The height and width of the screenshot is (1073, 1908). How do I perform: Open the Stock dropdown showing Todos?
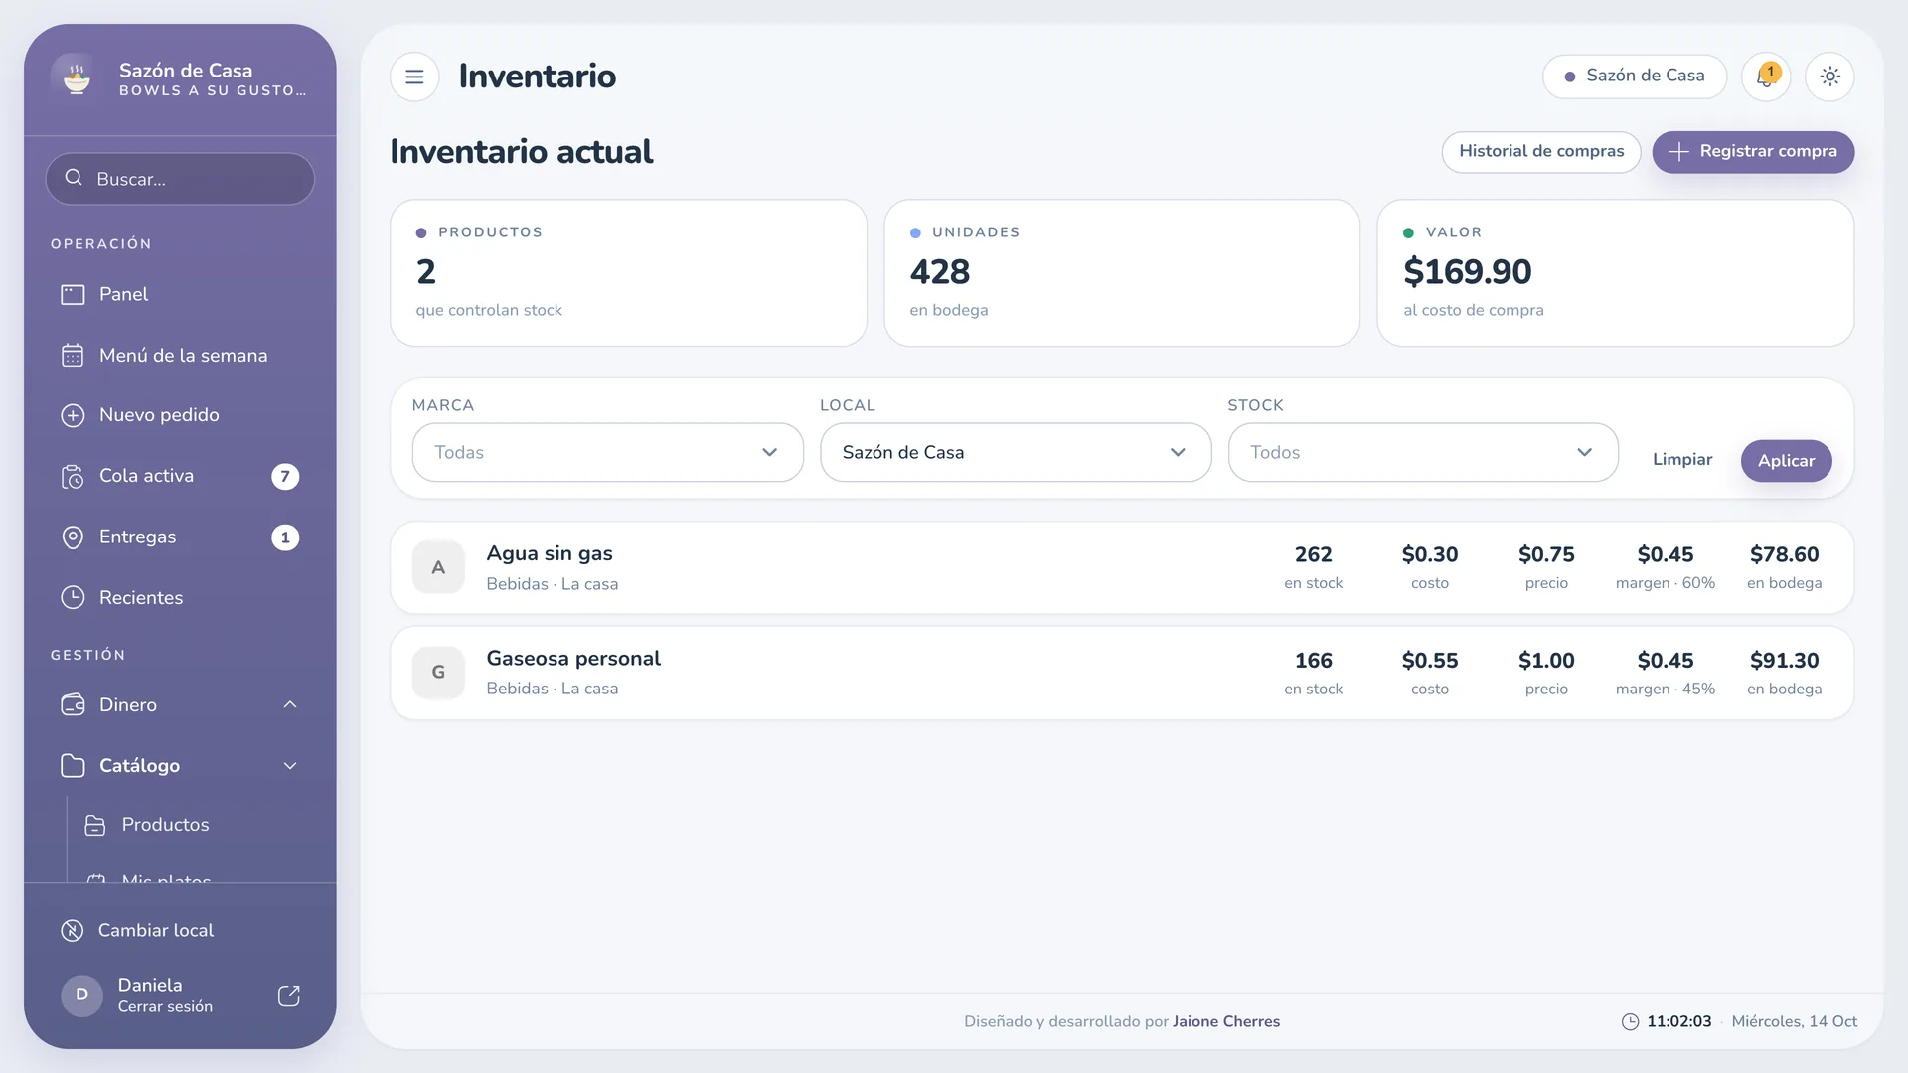click(x=1423, y=453)
